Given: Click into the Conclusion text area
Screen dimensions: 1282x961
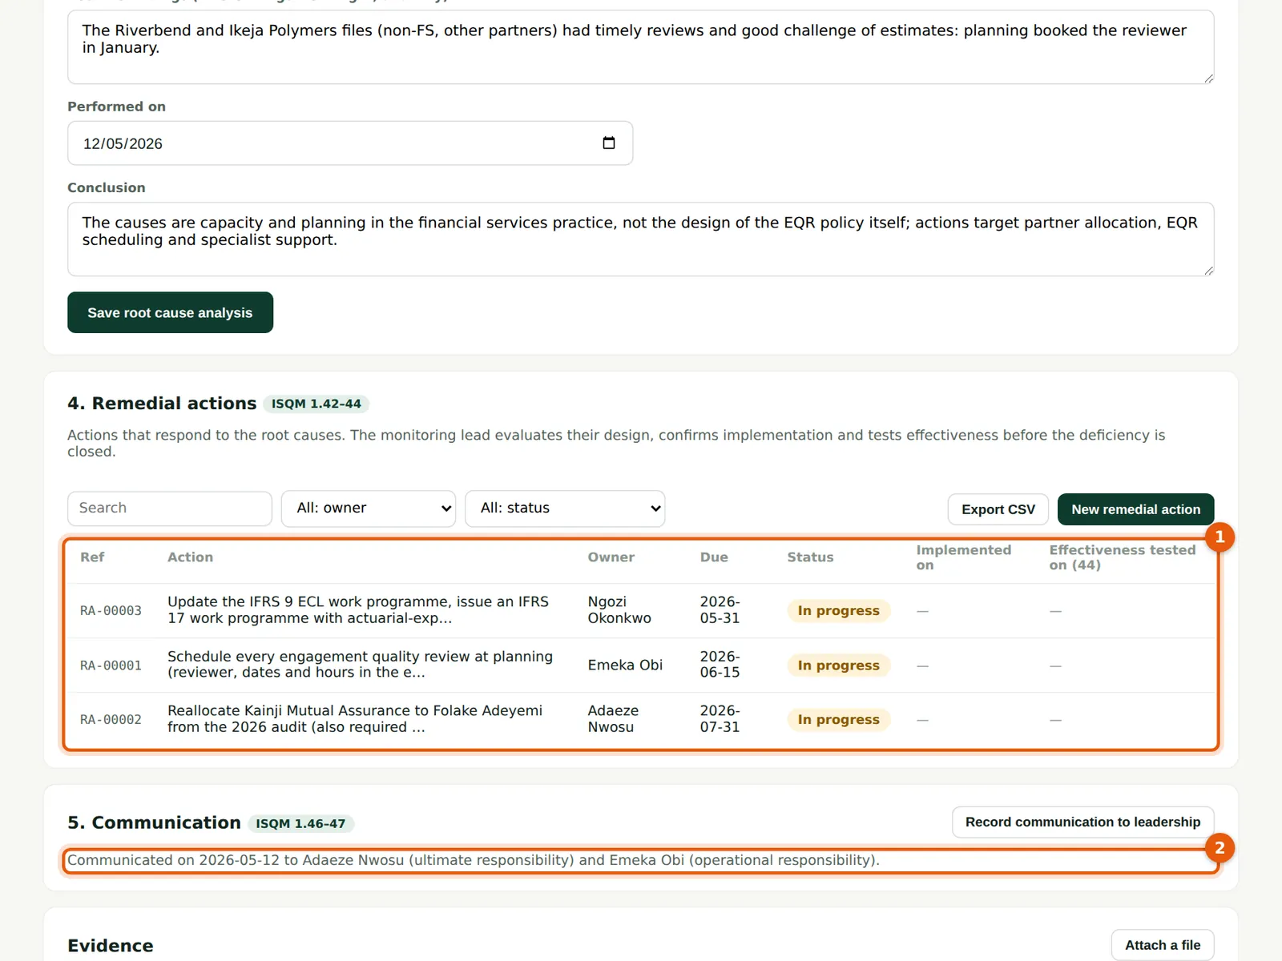Looking at the screenshot, I should click(641, 239).
